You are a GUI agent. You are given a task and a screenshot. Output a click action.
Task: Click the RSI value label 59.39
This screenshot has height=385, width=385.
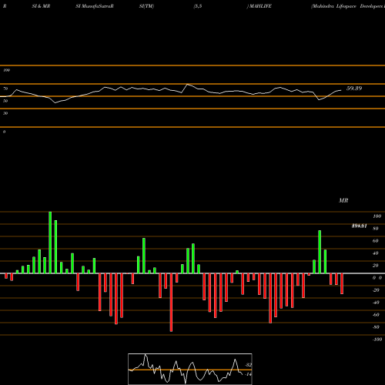tap(354, 89)
